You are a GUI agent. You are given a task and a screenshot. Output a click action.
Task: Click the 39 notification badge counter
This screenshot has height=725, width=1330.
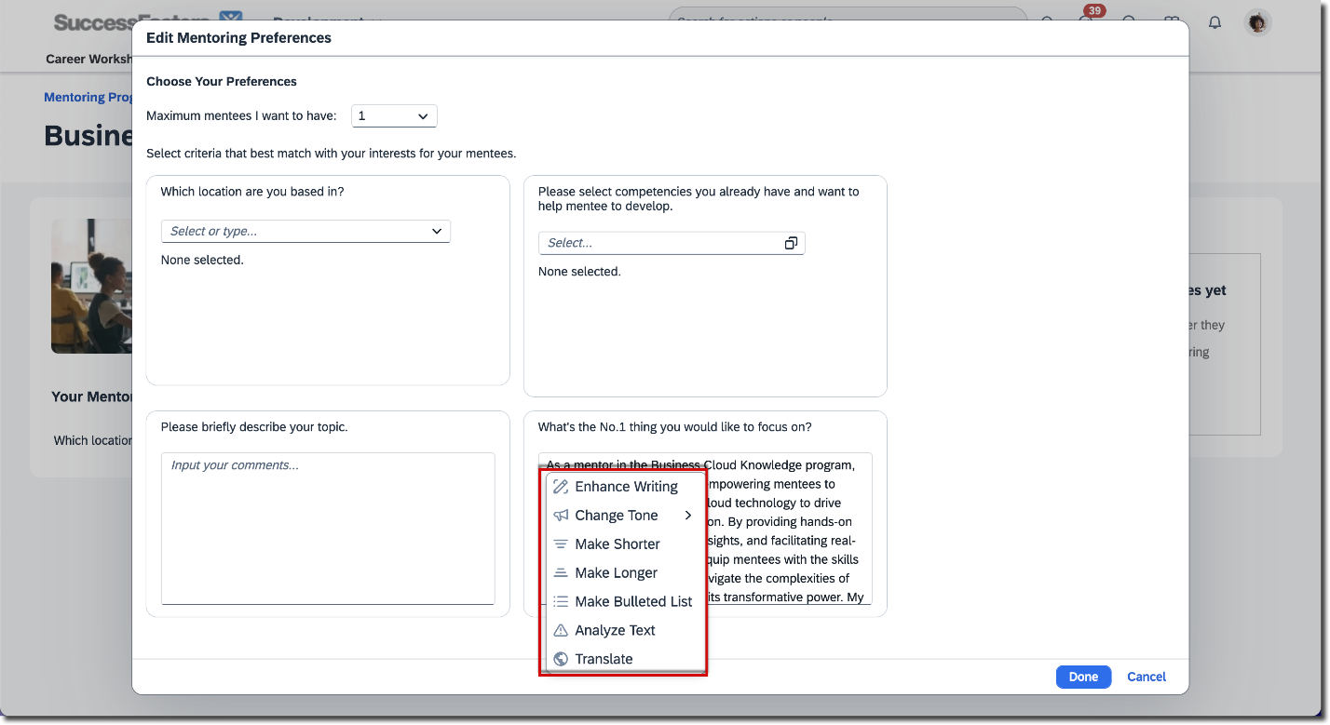click(x=1093, y=10)
